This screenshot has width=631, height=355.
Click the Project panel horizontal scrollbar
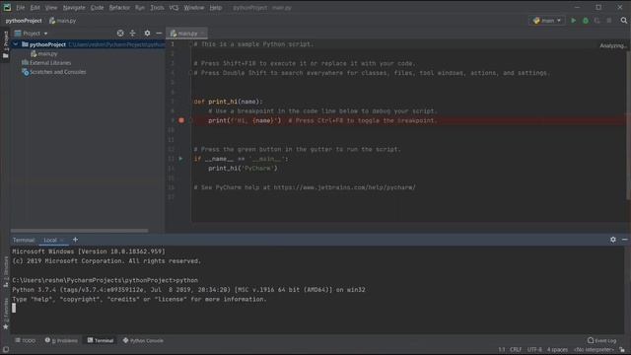(x=79, y=231)
